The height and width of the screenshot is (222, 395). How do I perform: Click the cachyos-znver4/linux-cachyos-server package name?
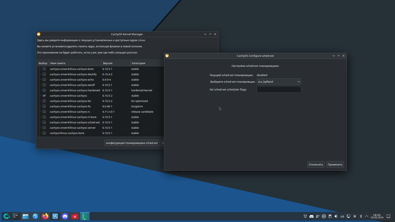73,128
